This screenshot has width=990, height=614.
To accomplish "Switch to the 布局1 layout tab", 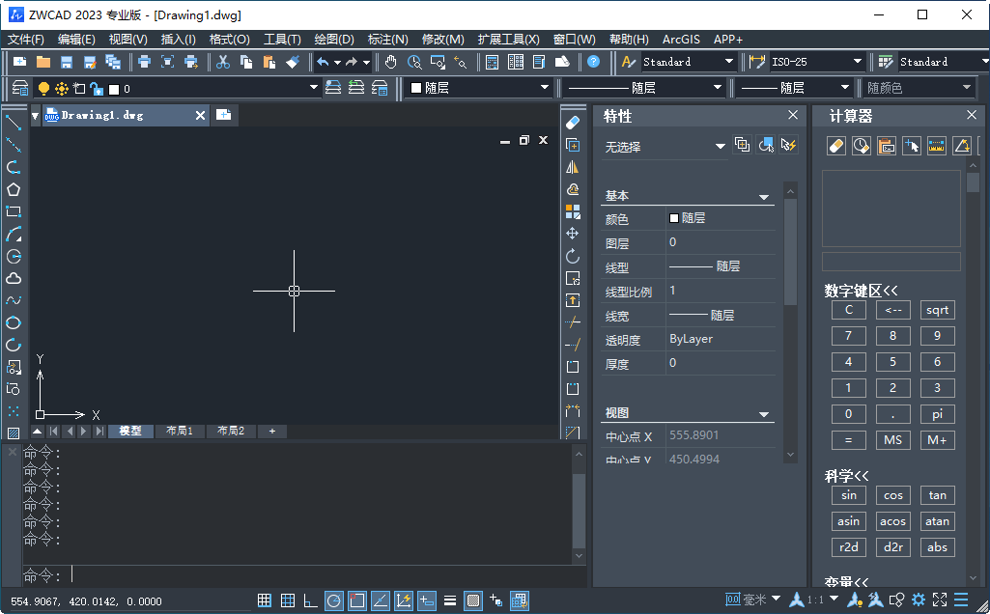I will point(180,431).
